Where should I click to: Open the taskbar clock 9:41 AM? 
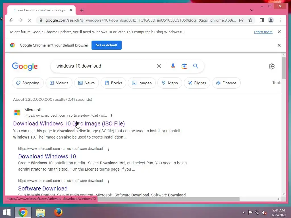coord(278,213)
